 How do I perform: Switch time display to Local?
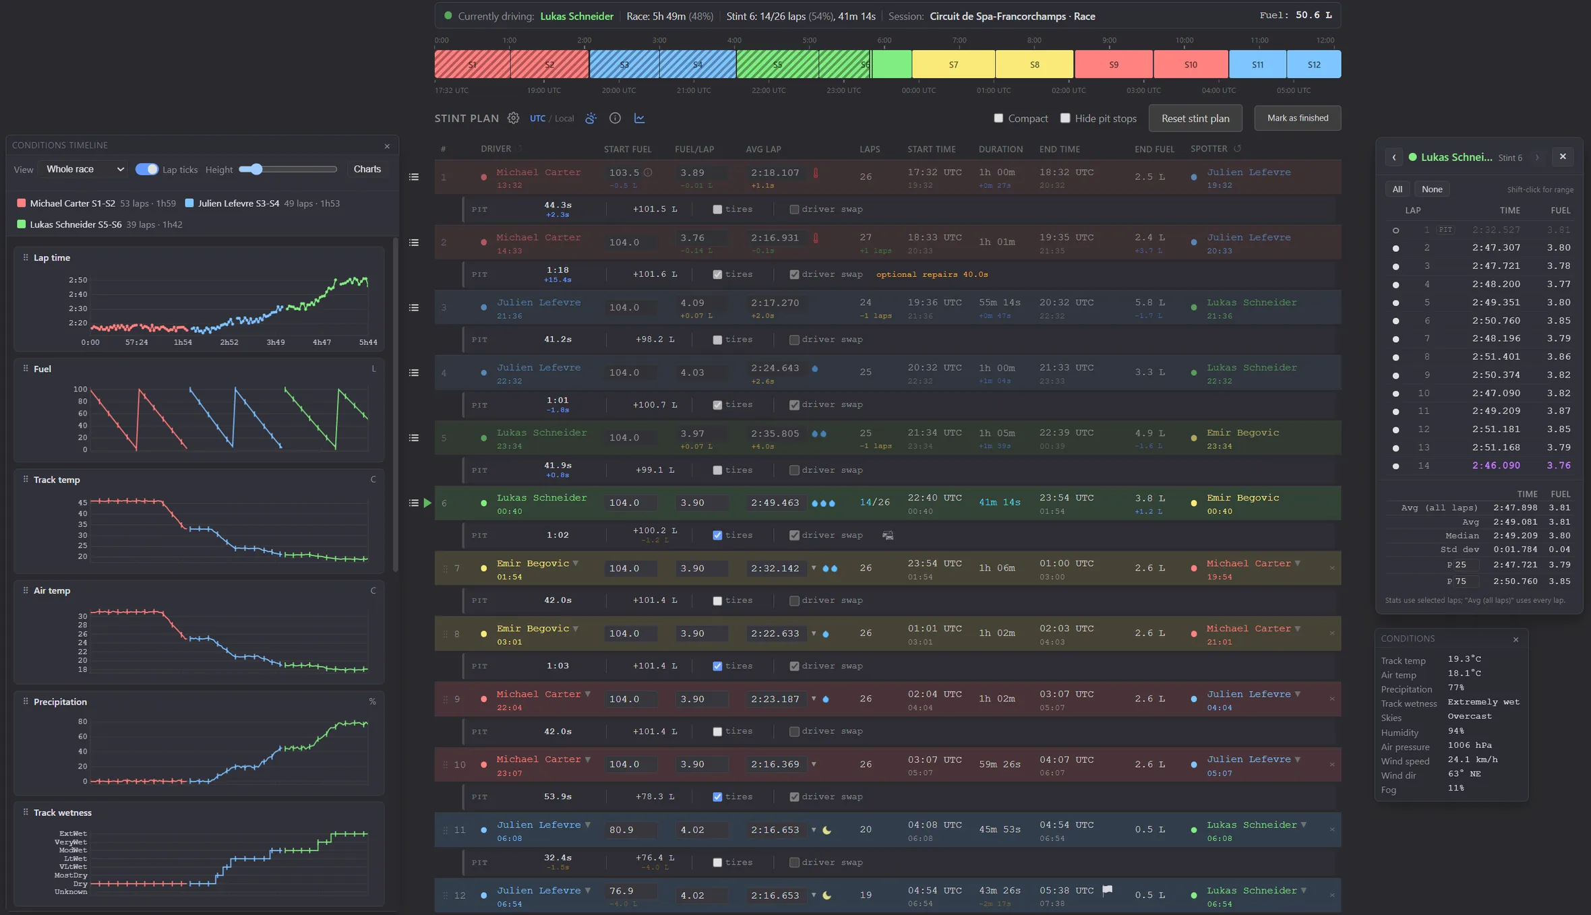(564, 119)
